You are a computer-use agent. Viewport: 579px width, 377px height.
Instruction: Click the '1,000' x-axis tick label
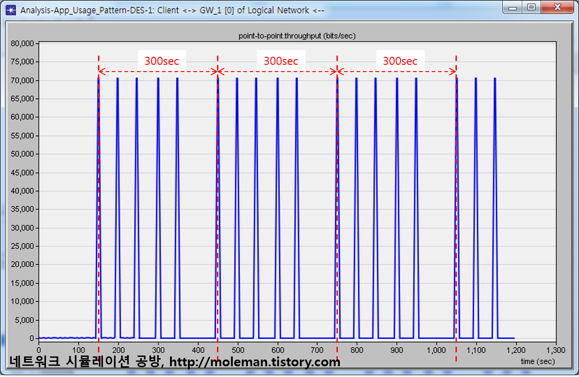click(x=437, y=350)
